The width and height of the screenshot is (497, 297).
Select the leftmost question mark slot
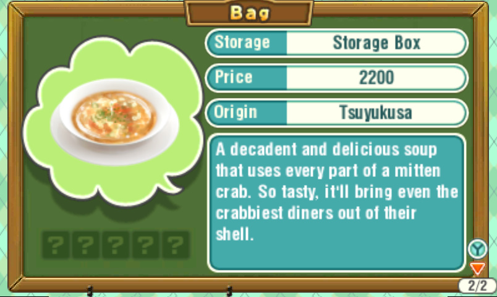click(56, 244)
